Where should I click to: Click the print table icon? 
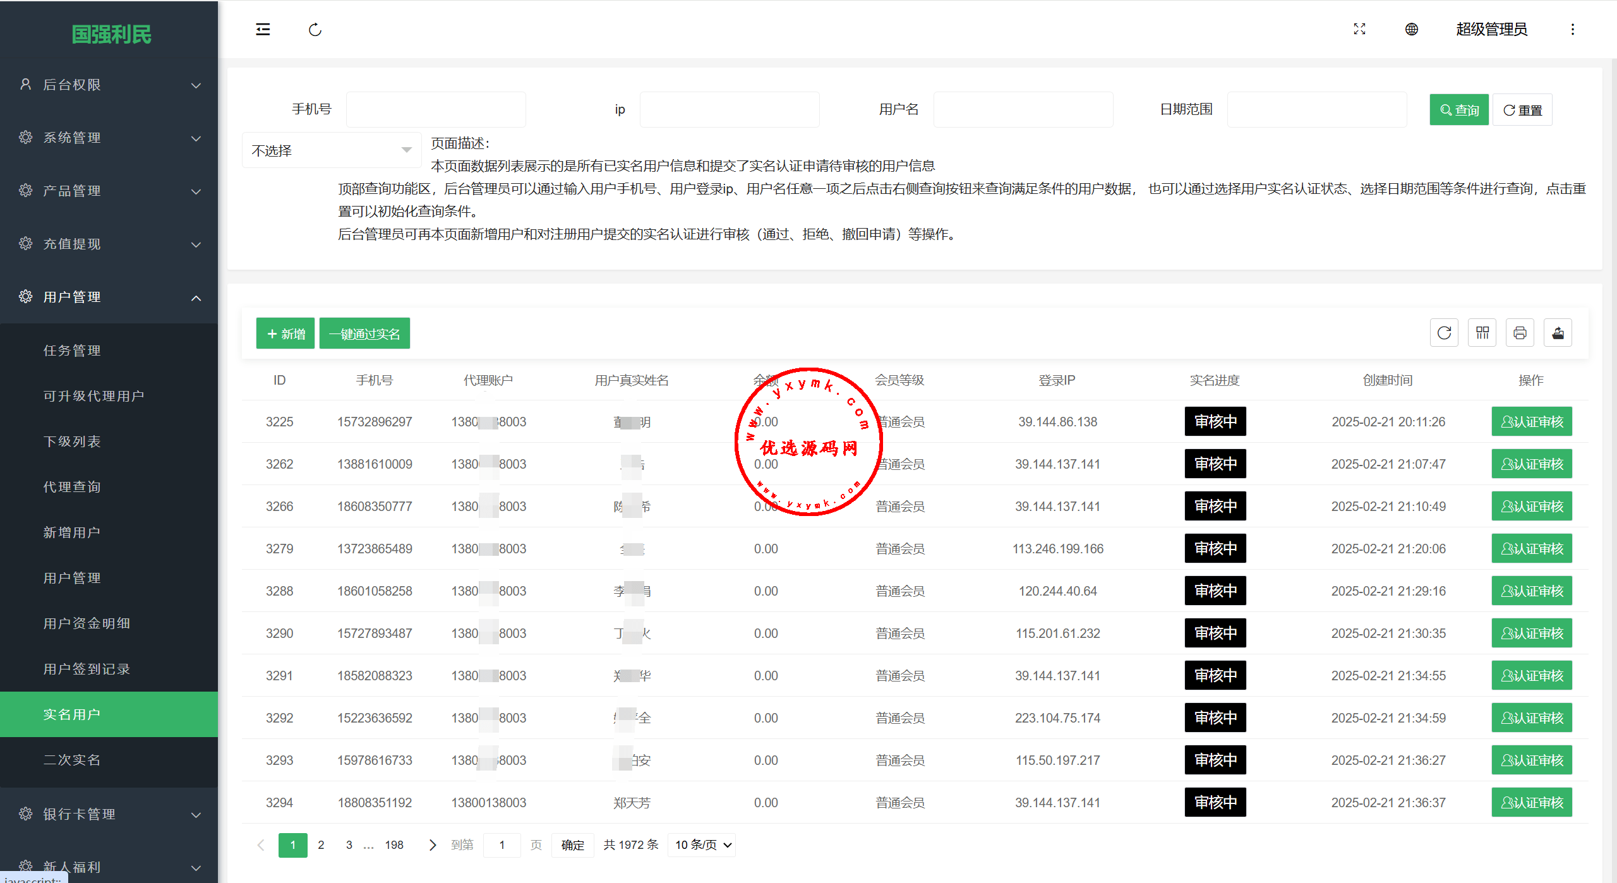tap(1520, 333)
